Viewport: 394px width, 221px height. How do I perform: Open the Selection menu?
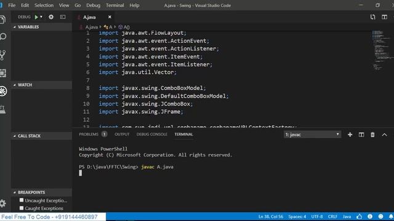click(44, 6)
